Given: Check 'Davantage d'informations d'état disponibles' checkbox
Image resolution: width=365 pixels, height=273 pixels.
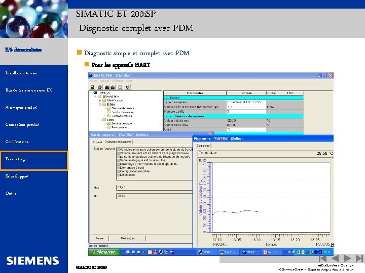Looking at the screenshot, I should [118, 164].
